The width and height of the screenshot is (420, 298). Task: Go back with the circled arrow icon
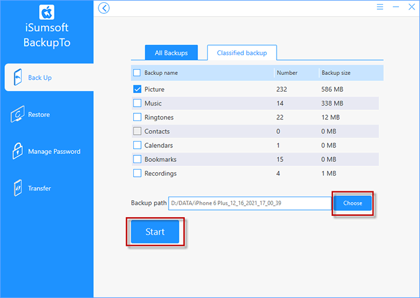[104, 8]
